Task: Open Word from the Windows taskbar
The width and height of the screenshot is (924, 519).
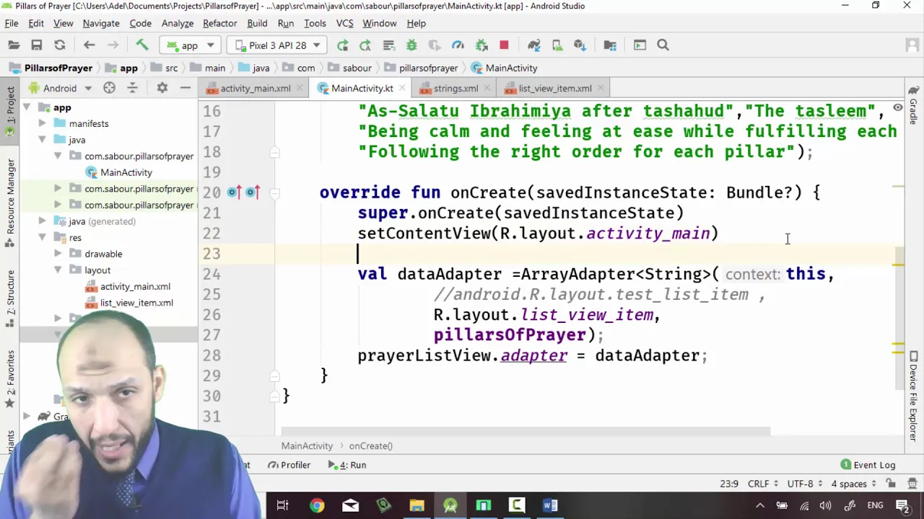Action: [550, 505]
